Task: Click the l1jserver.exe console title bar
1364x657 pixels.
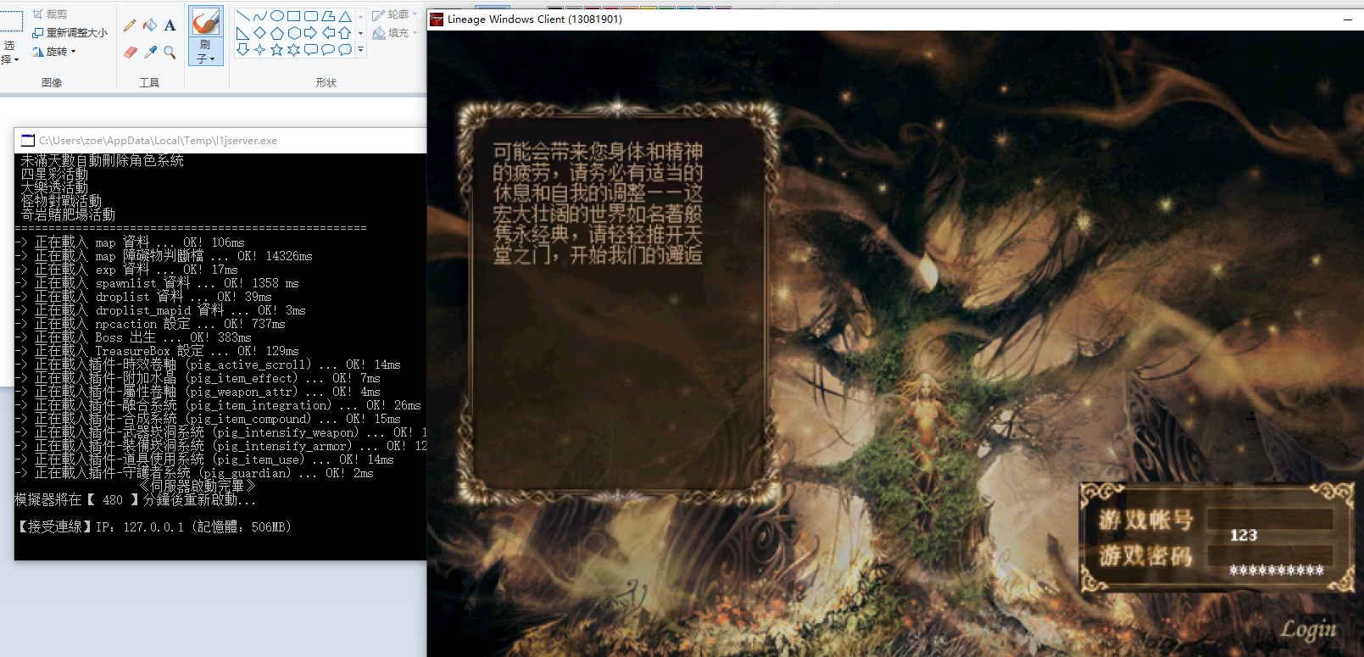Action: tap(220, 141)
